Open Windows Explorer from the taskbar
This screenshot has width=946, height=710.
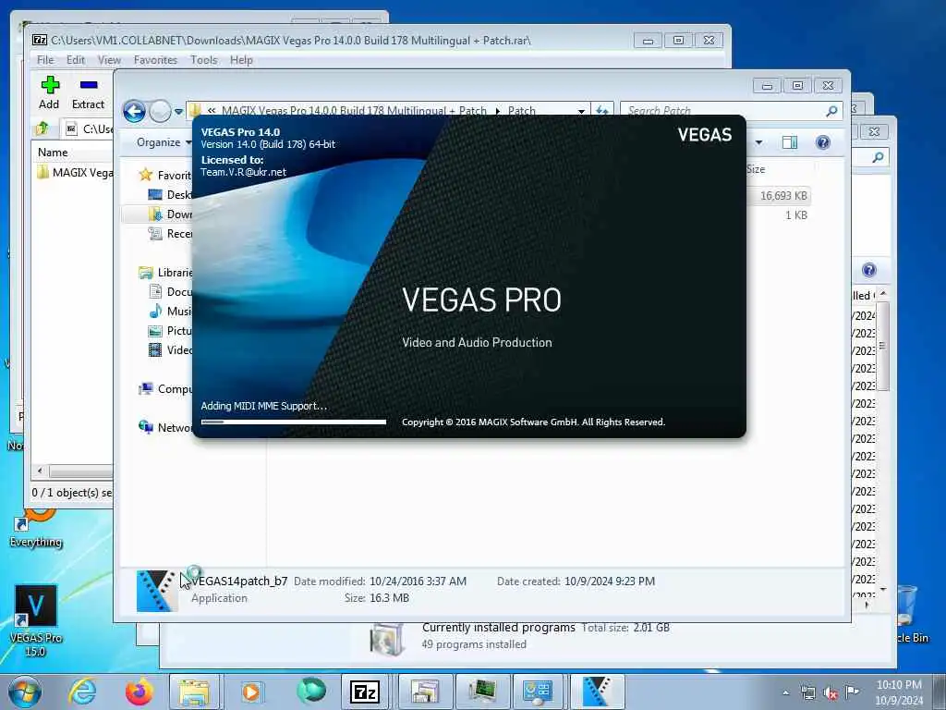pos(194,692)
